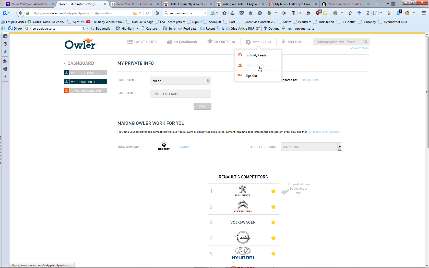Viewport: 429px width, 268px height.
Task: Click the Last Name input field
Action: [181, 94]
